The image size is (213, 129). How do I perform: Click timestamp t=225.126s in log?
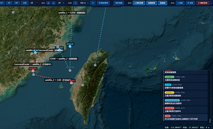click(x=180, y=77)
